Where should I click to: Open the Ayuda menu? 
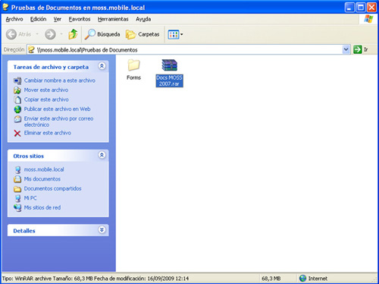pyautogui.click(x=143, y=19)
